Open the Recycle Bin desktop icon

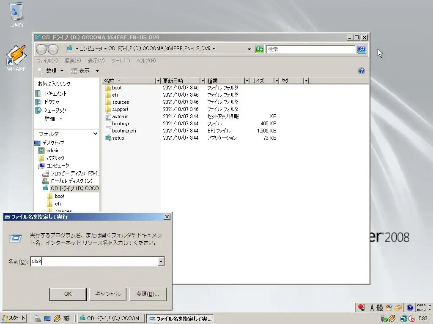[x=16, y=14]
